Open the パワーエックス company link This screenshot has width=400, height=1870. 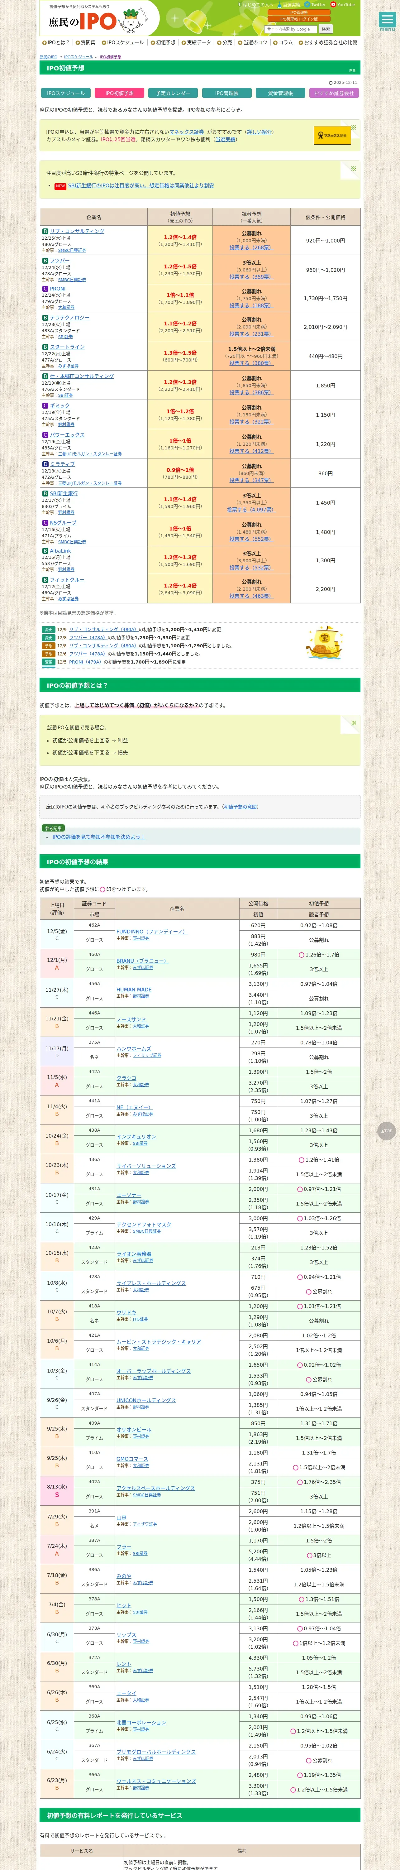pyautogui.click(x=68, y=435)
